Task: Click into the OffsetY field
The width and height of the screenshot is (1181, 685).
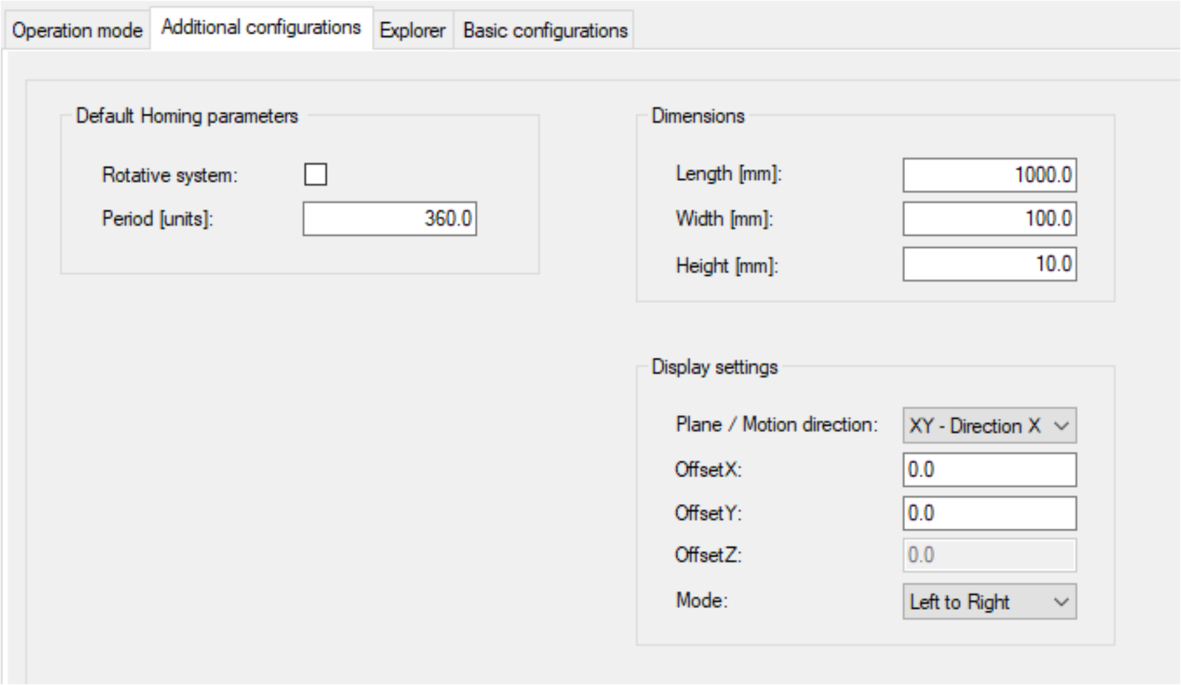Action: [x=989, y=513]
